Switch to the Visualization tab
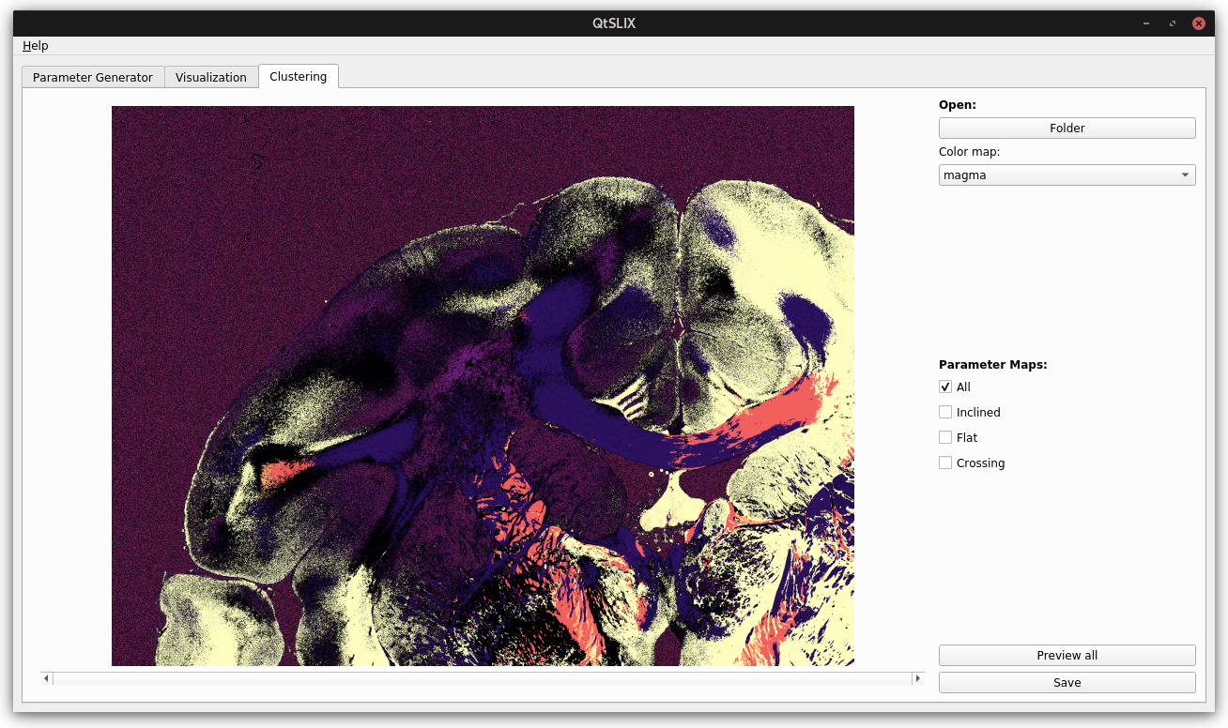The image size is (1228, 728). click(x=211, y=77)
